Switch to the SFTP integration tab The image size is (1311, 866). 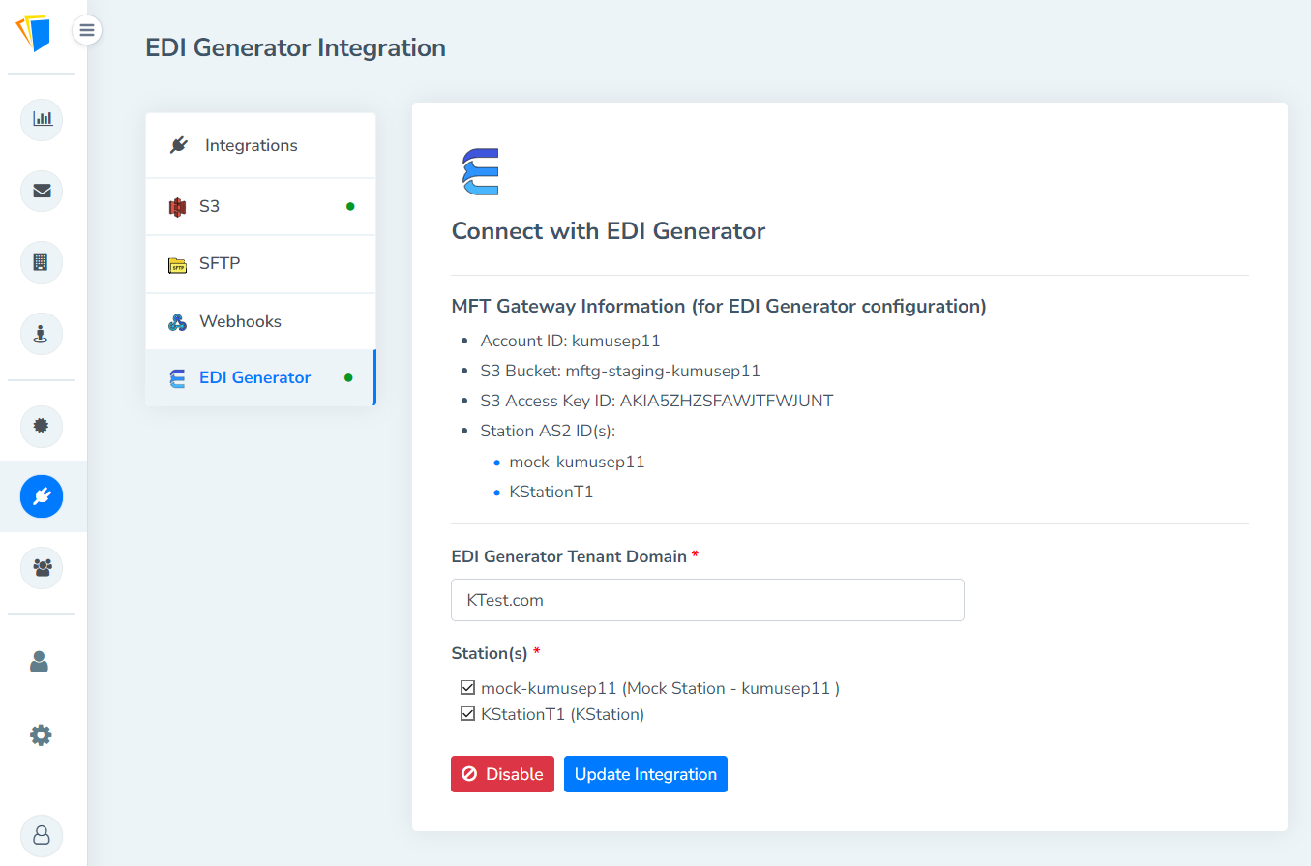259,263
